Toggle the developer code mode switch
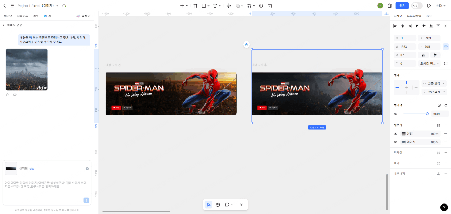Screen dimensions: 451x214 click(417, 6)
